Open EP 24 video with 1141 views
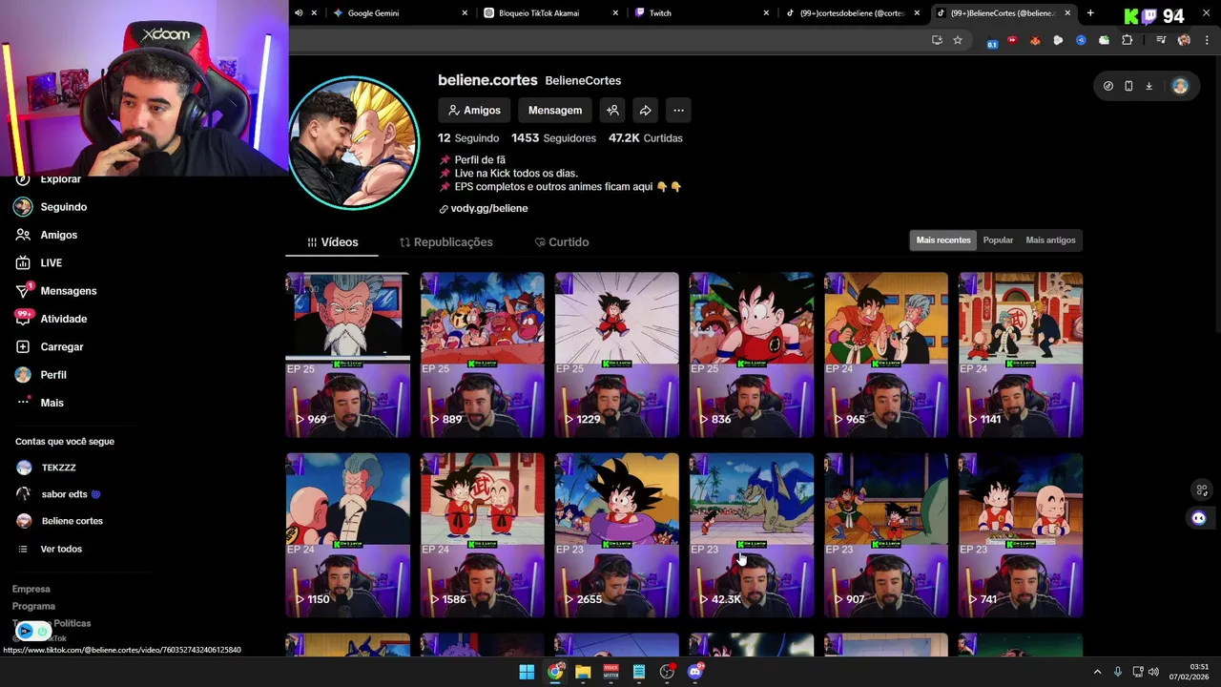Image resolution: width=1221 pixels, height=687 pixels. coord(1021,355)
